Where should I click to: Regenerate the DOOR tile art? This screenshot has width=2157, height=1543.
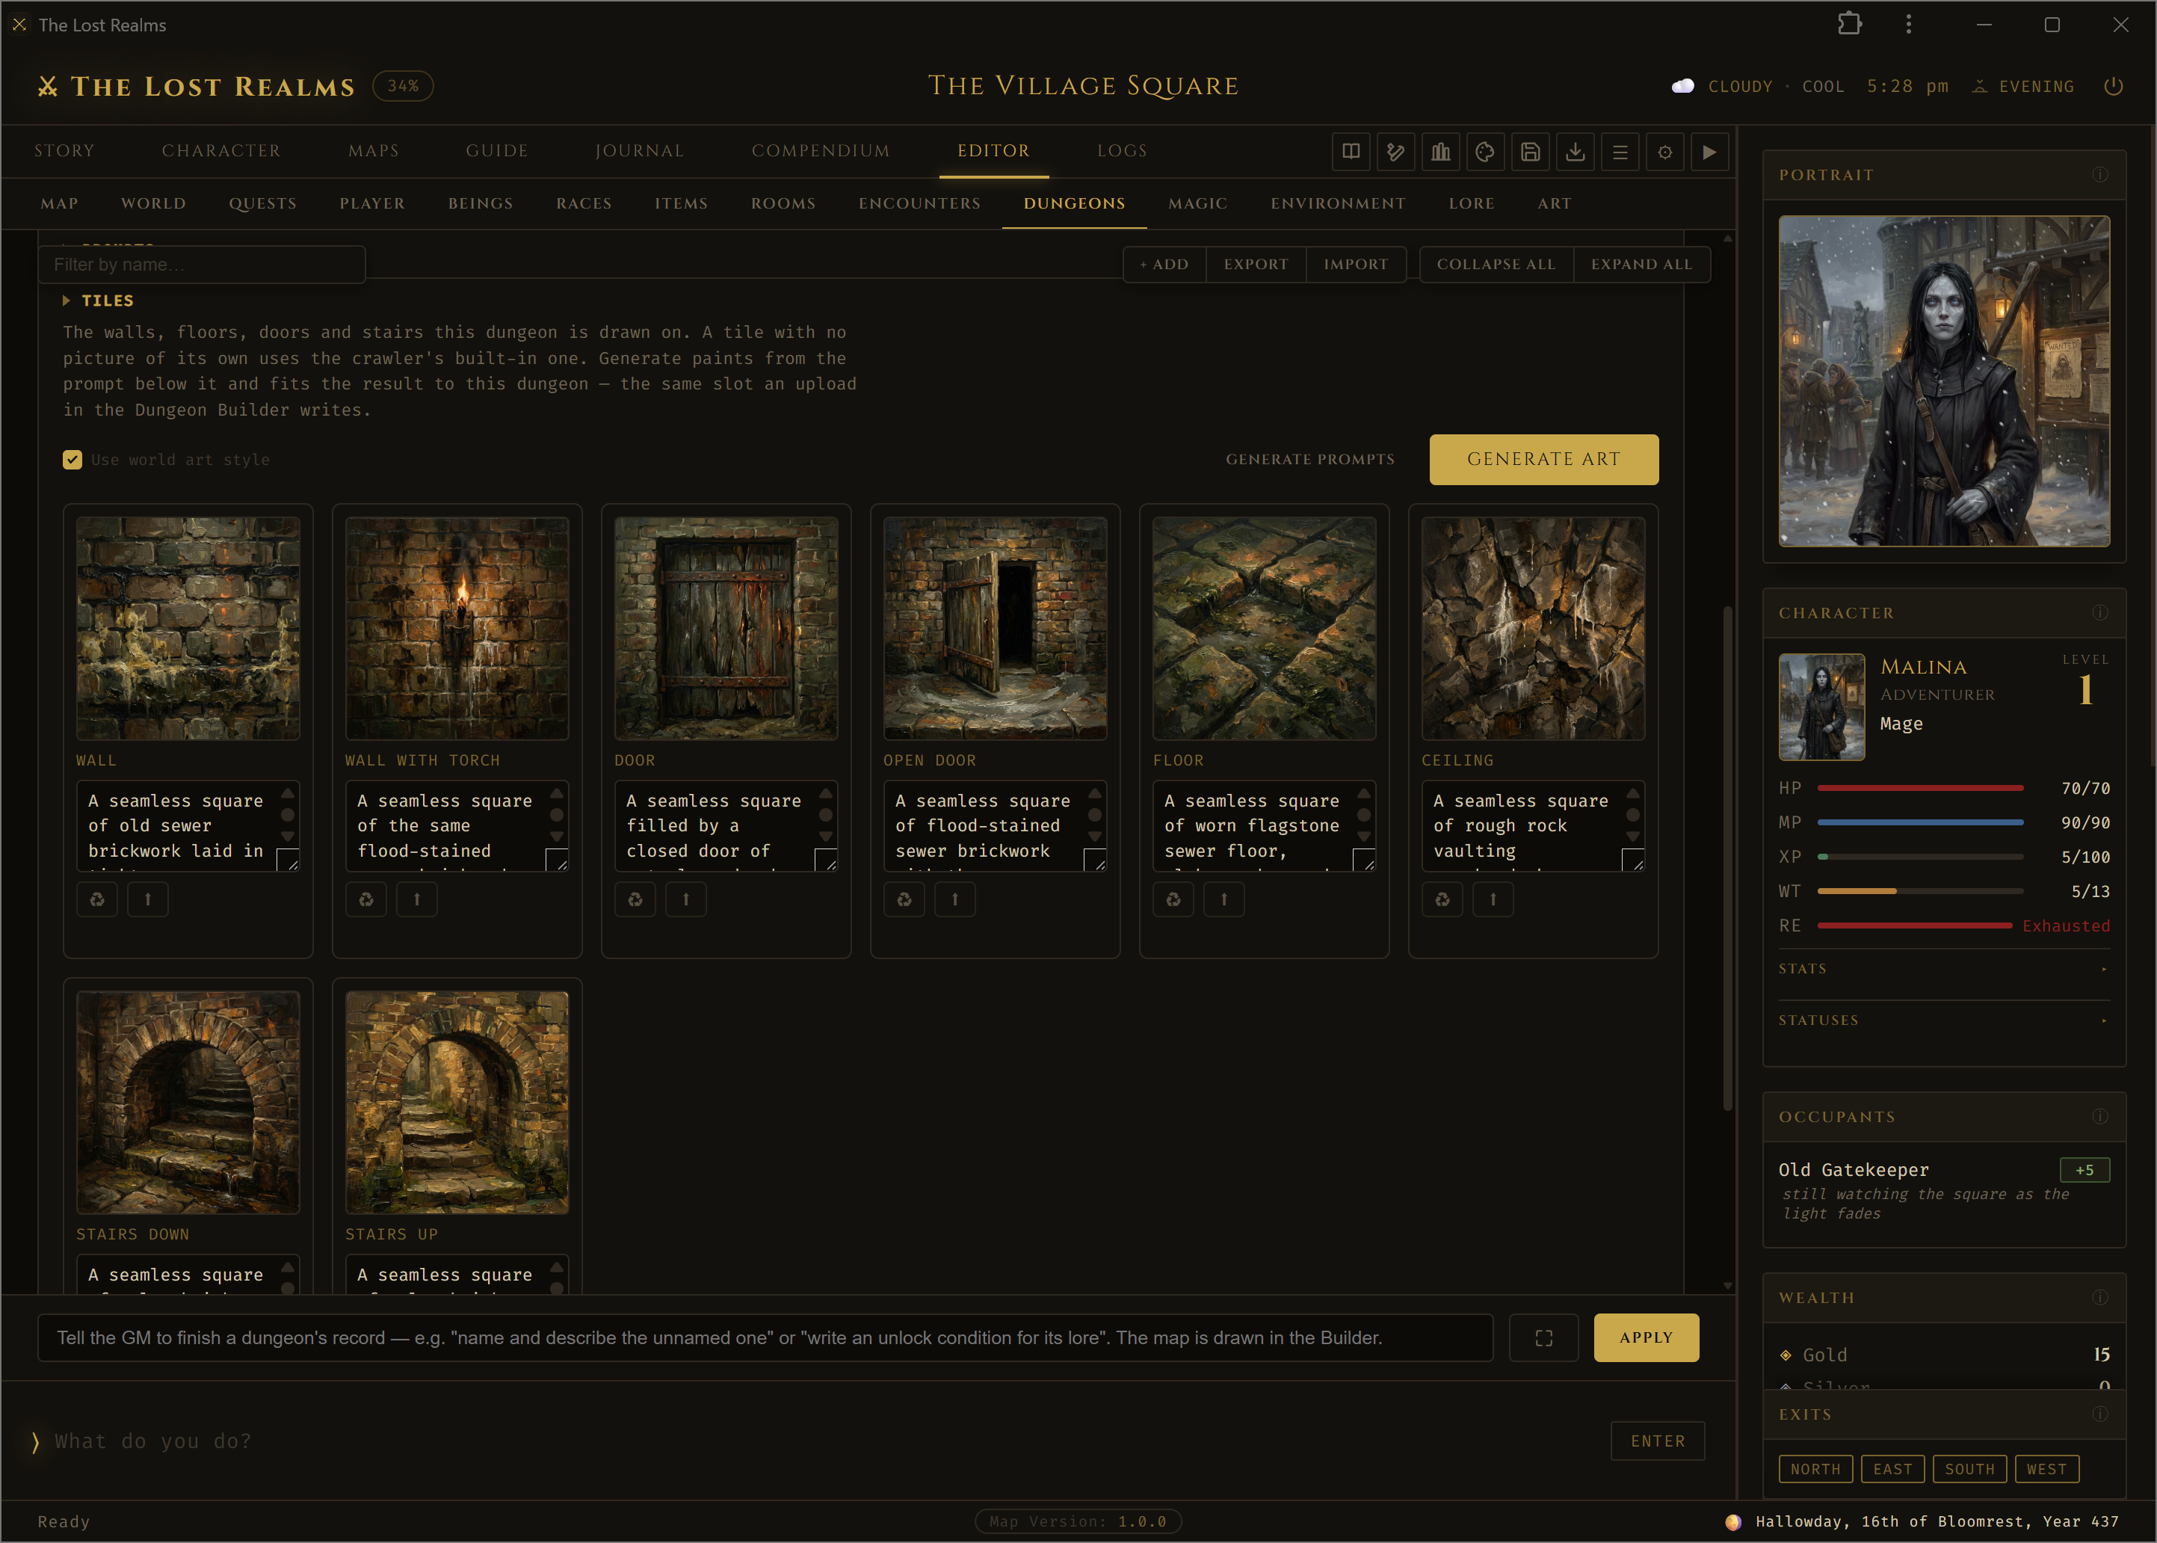click(635, 899)
